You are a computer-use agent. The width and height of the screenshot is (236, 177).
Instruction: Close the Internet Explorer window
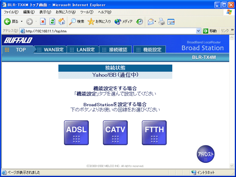[x=231, y=5]
